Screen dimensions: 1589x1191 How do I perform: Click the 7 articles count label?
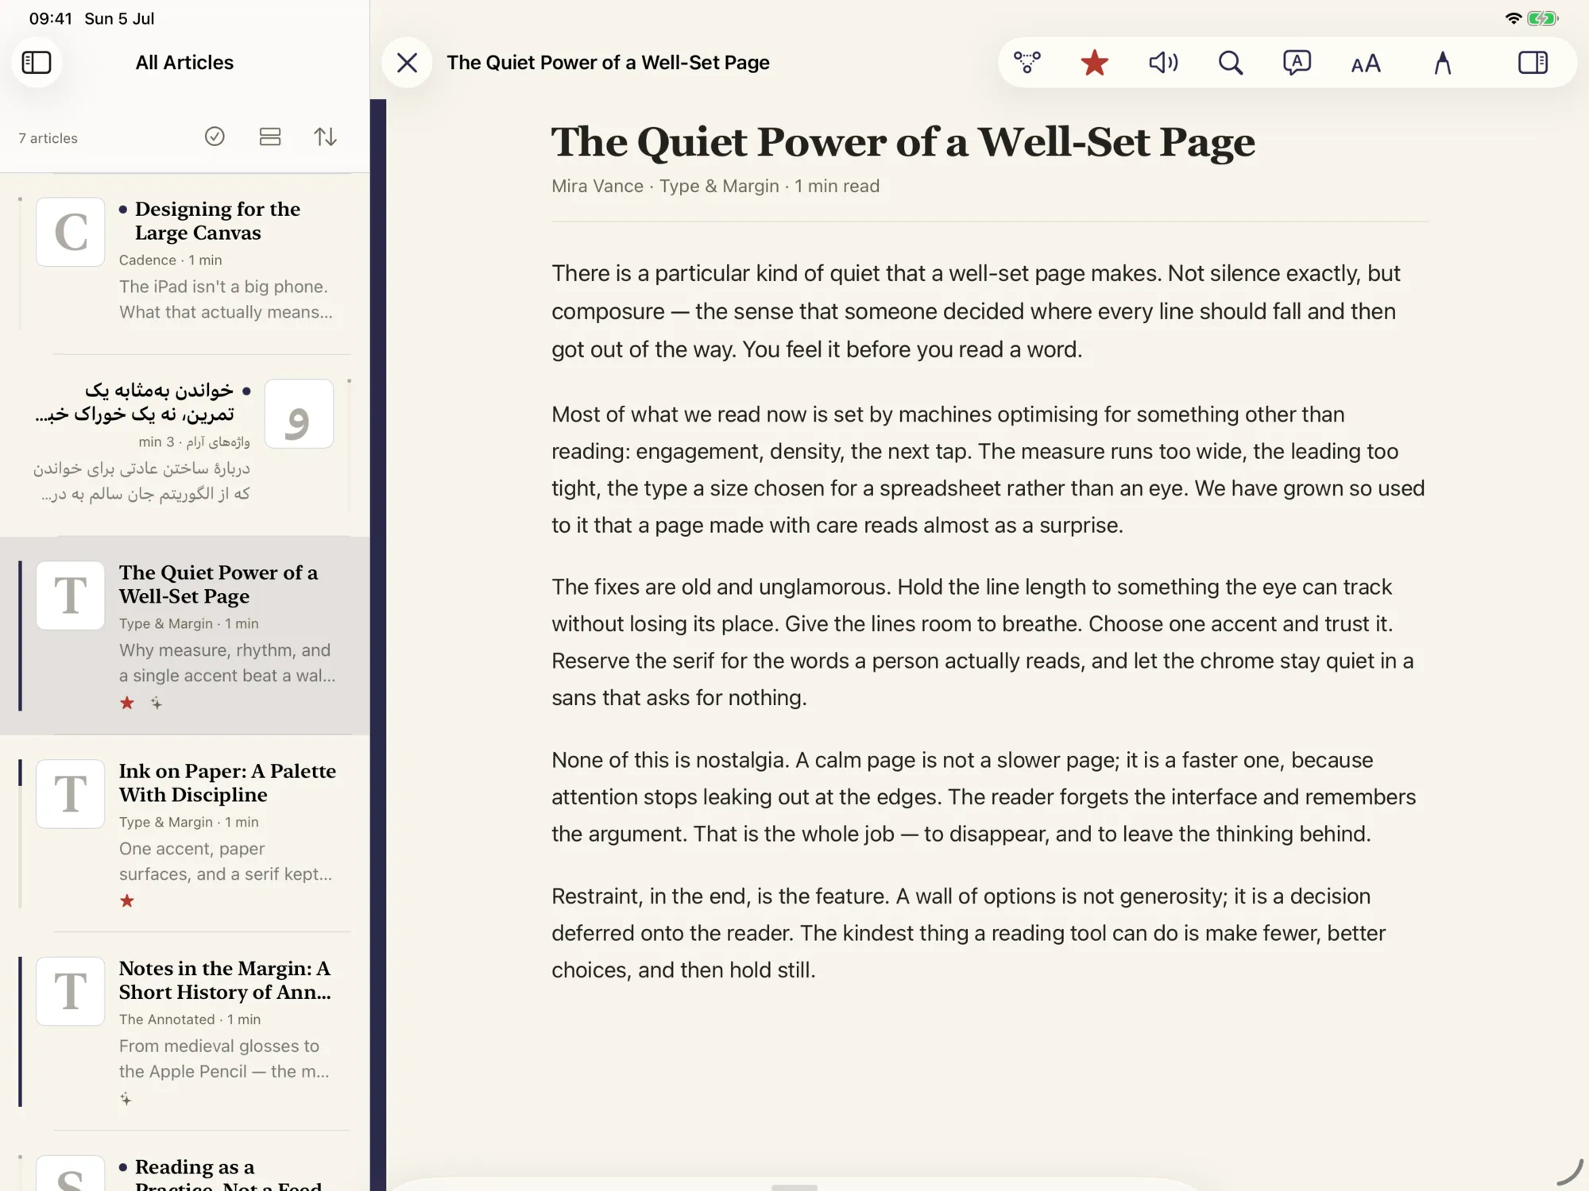click(x=48, y=138)
